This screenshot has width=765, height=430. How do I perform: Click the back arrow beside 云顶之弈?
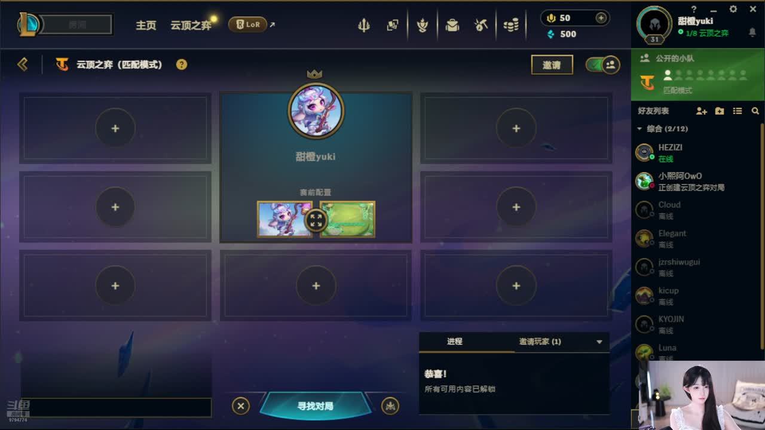coord(23,64)
